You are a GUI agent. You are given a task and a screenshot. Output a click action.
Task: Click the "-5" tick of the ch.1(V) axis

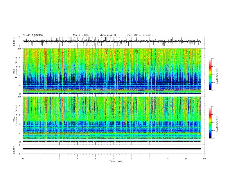pos(20,46)
